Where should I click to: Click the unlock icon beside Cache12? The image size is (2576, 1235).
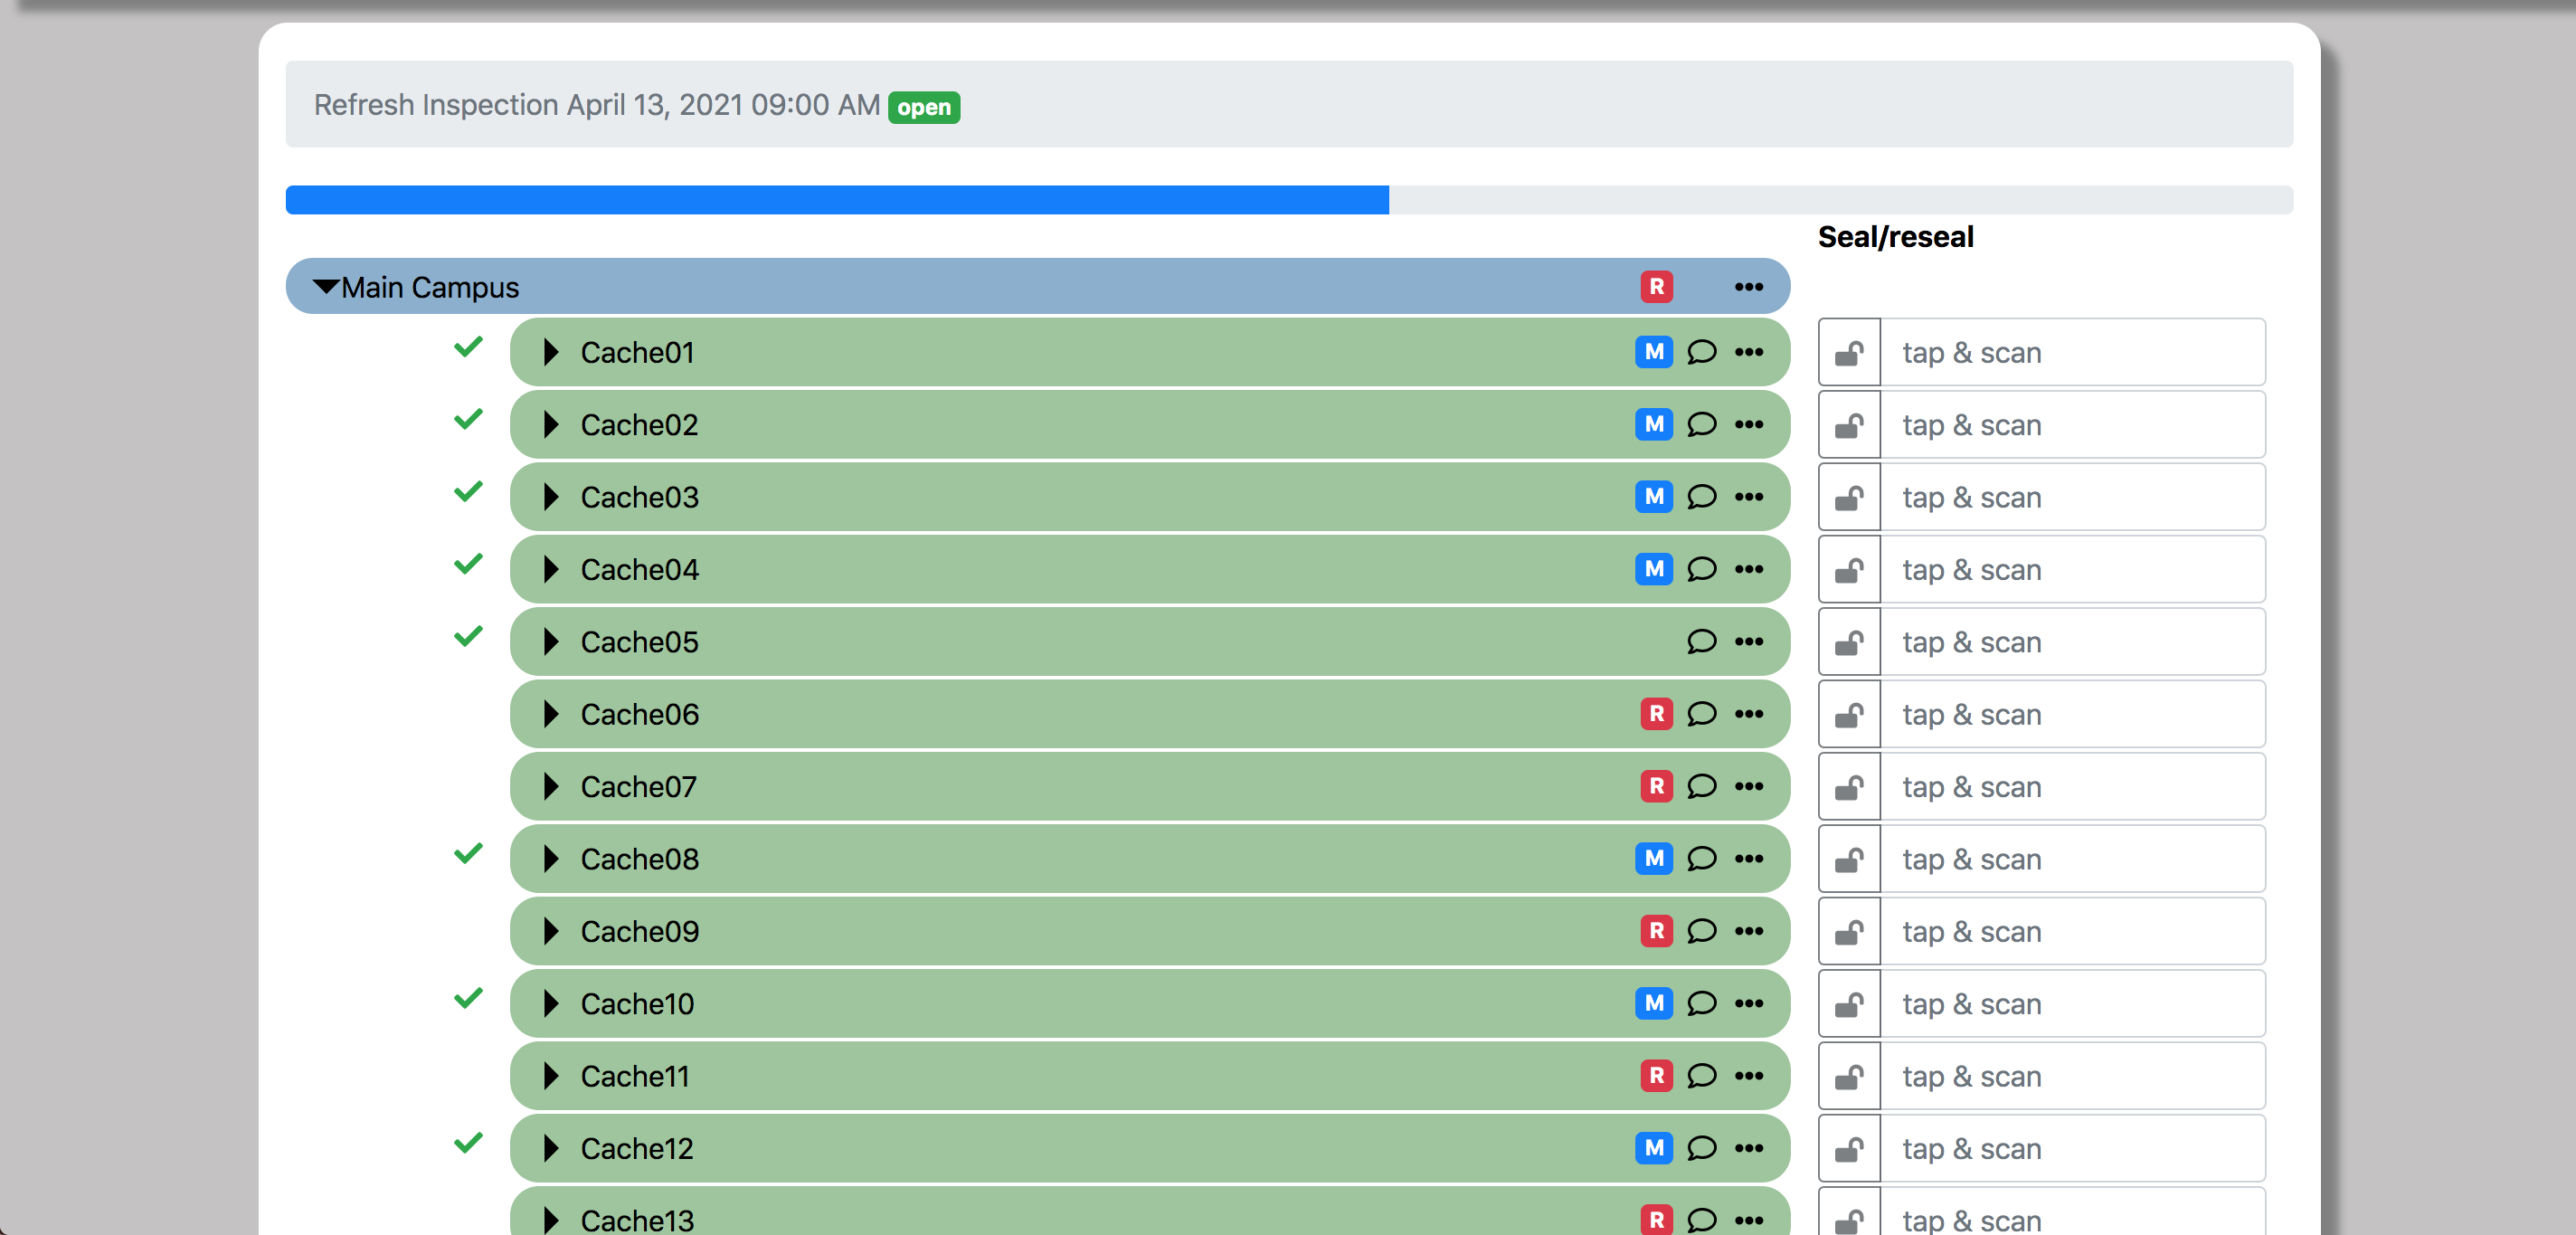pyautogui.click(x=1849, y=1148)
